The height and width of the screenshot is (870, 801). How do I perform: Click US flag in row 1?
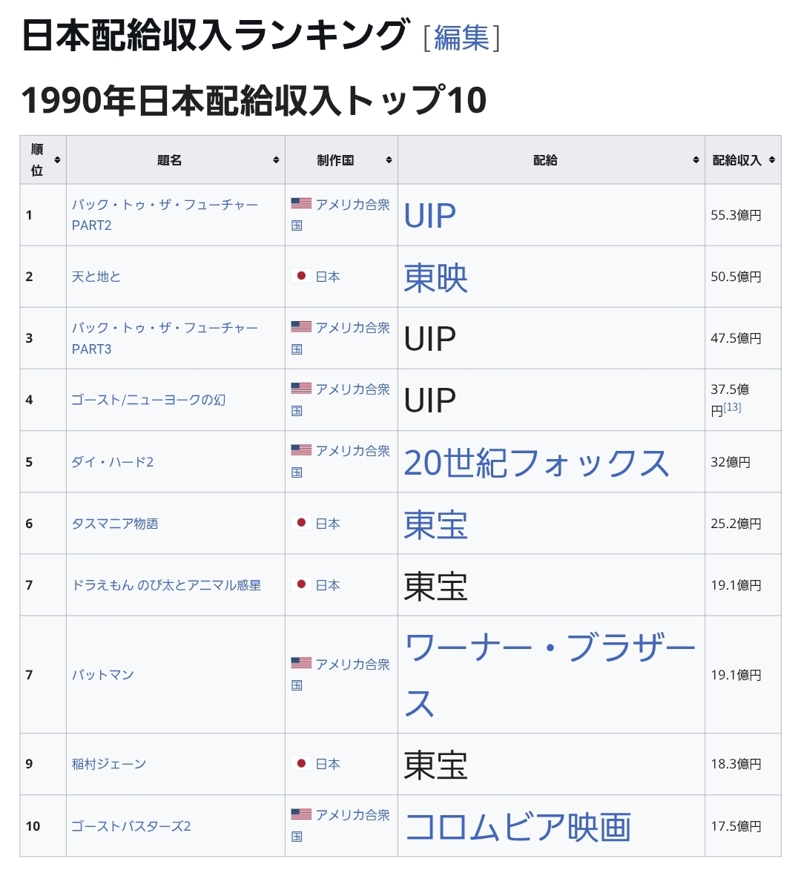click(x=301, y=204)
